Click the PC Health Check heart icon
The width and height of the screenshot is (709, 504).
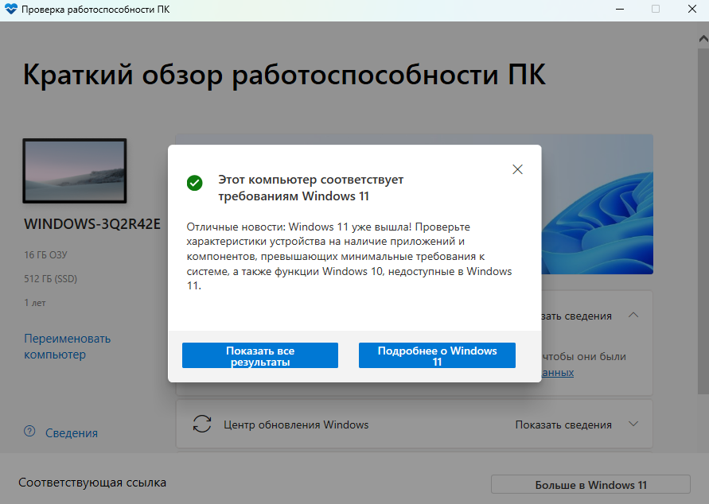10,9
